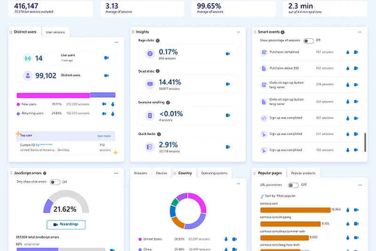Screen dimensions: 376x251
Task: Open recordings for Purchases above $50
Action: [x=356, y=68]
